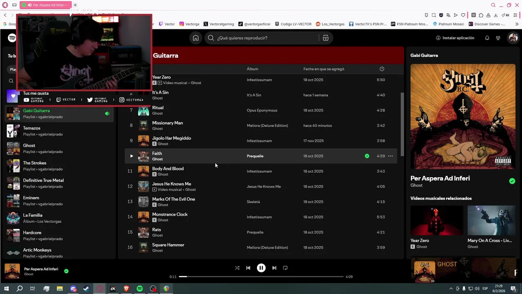
Task: Open the browser AI assistant button
Action: [x=505, y=15]
